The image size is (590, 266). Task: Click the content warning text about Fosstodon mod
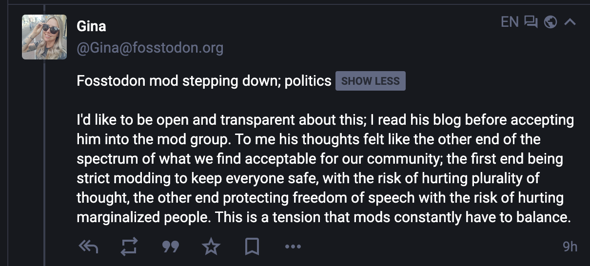[204, 81]
